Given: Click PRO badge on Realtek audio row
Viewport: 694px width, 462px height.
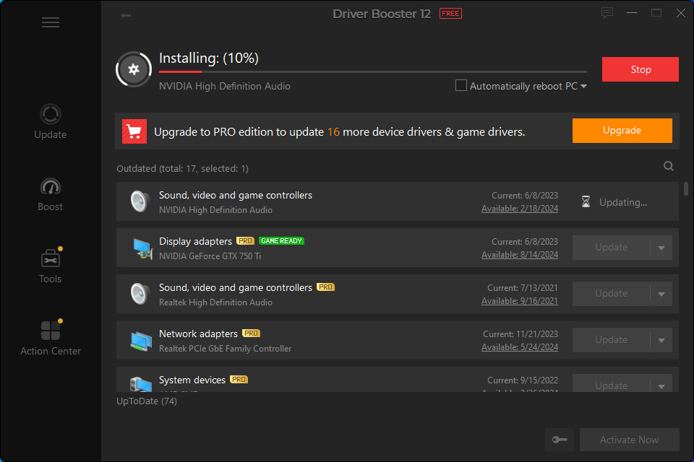Looking at the screenshot, I should (x=326, y=287).
